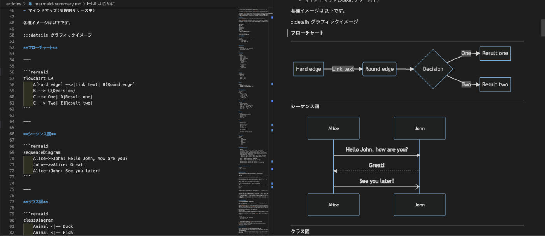Click '各種イメージは以下です。' in preview pane
545x236 pixels.
[318, 11]
